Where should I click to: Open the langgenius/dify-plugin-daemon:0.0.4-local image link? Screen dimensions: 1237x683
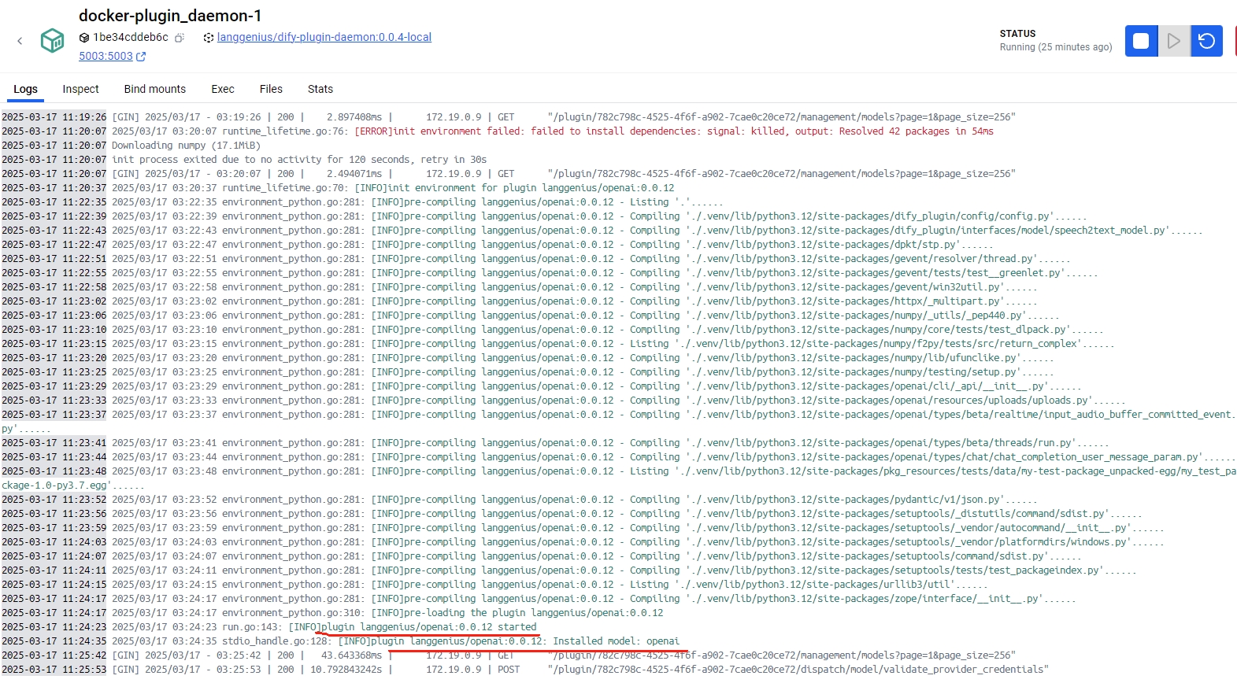tap(324, 37)
